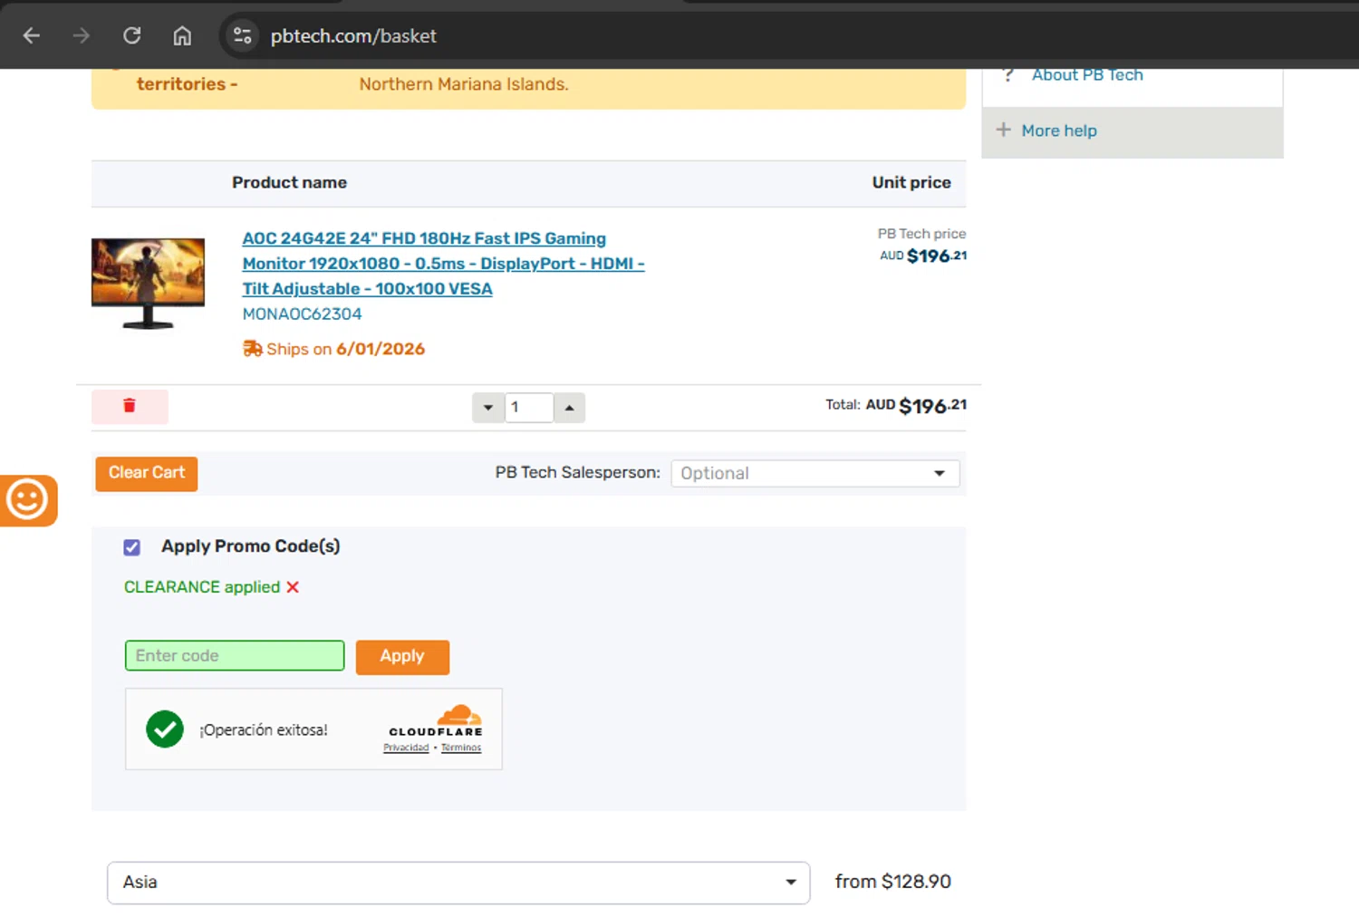Click the Product name column header
The width and height of the screenshot is (1359, 917).
(289, 182)
